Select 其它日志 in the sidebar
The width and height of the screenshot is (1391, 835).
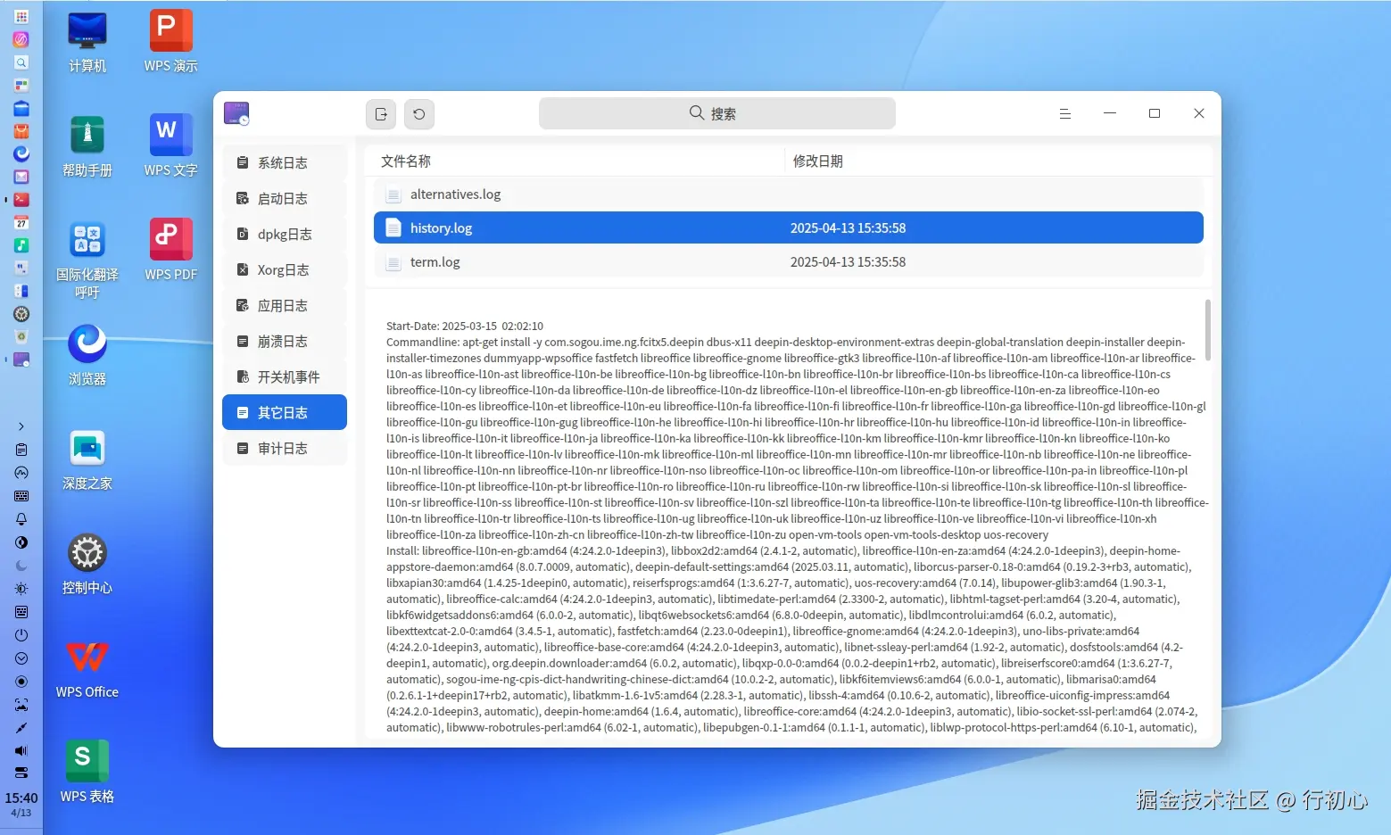[x=284, y=412]
